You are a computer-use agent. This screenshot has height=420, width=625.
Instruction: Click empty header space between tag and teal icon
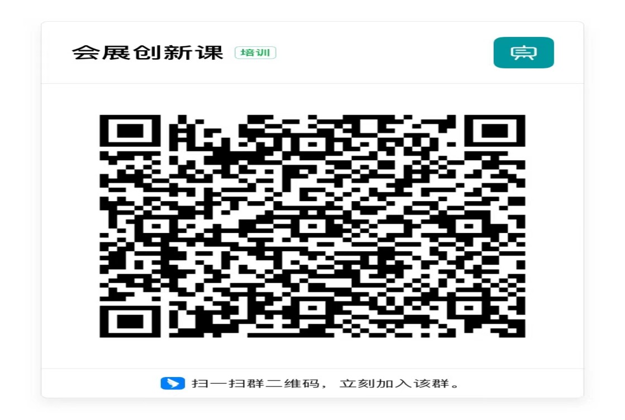click(385, 52)
